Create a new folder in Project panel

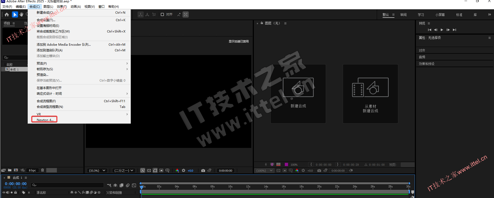click(x=10, y=170)
